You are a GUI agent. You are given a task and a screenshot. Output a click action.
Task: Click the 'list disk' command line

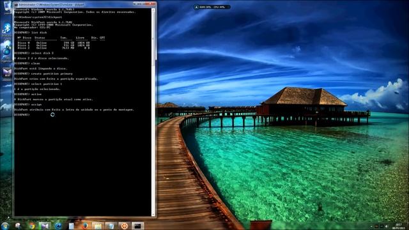point(30,33)
